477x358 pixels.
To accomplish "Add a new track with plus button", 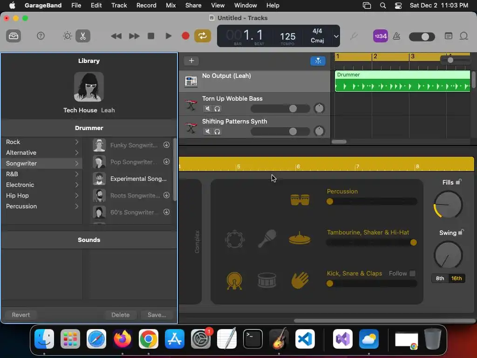I will [x=191, y=61].
